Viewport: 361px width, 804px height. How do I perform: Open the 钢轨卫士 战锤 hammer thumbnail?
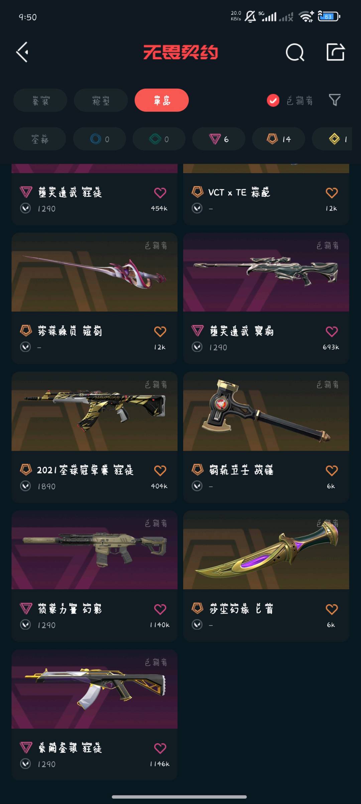pyautogui.click(x=266, y=411)
